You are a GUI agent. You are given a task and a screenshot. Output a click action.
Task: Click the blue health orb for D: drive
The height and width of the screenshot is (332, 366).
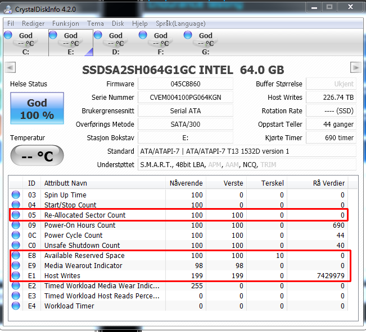point(98,35)
